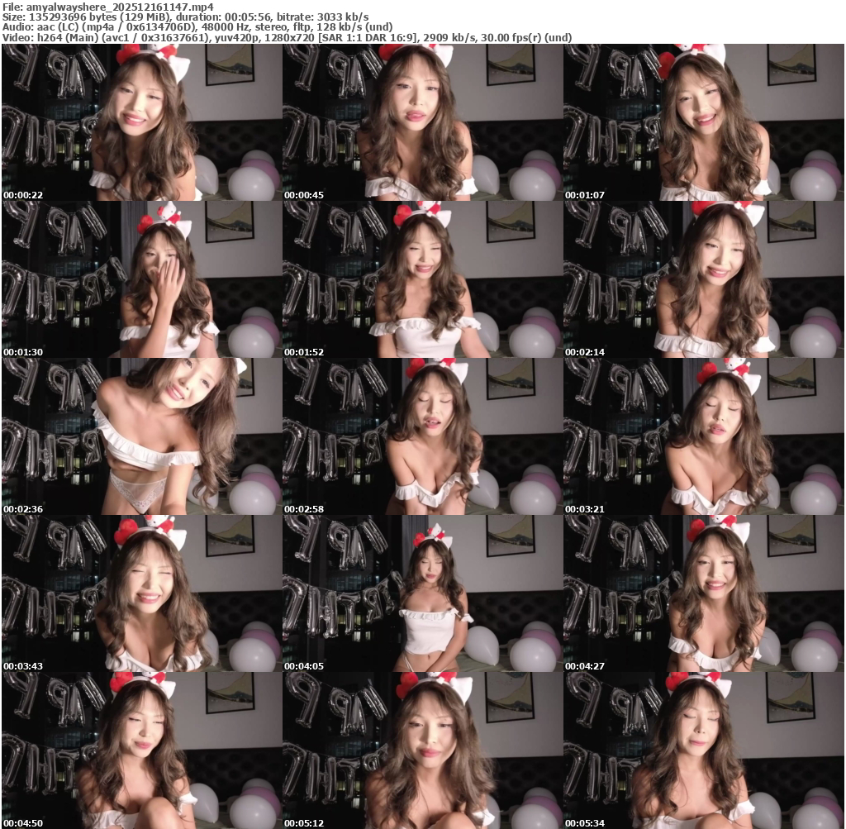Open the frame marked 00:04:27
This screenshot has height=829, width=846.
[x=703, y=593]
